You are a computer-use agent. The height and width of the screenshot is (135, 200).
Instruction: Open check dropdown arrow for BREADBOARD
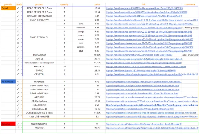pos(21,109)
